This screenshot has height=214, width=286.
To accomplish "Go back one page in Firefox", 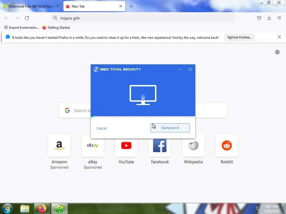I will tap(7, 18).
